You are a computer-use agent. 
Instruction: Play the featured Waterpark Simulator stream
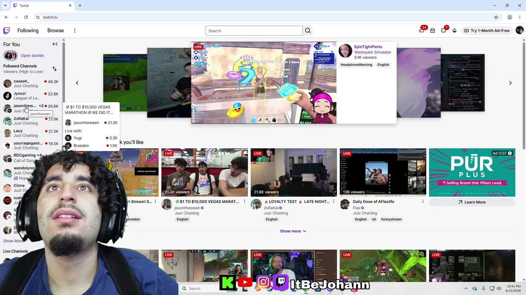[264, 83]
